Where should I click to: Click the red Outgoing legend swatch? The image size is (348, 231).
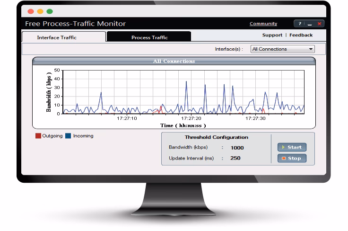click(38, 136)
